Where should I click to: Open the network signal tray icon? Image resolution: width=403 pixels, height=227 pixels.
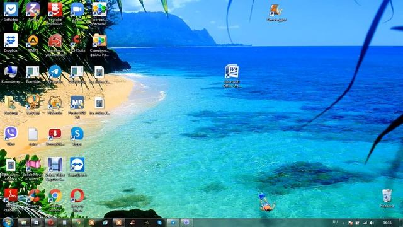click(x=365, y=223)
